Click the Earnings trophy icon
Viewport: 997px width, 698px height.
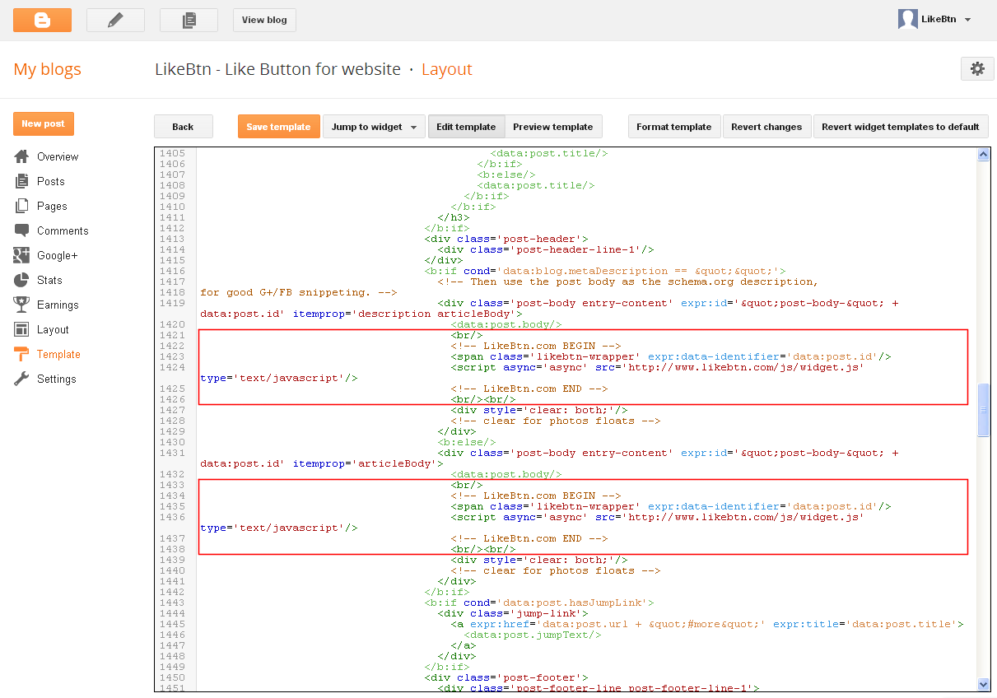(22, 305)
